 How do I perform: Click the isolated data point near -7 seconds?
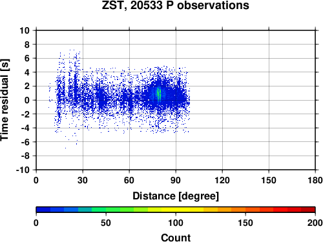coord(65,148)
